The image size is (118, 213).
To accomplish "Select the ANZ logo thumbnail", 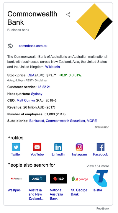I will [37, 178].
